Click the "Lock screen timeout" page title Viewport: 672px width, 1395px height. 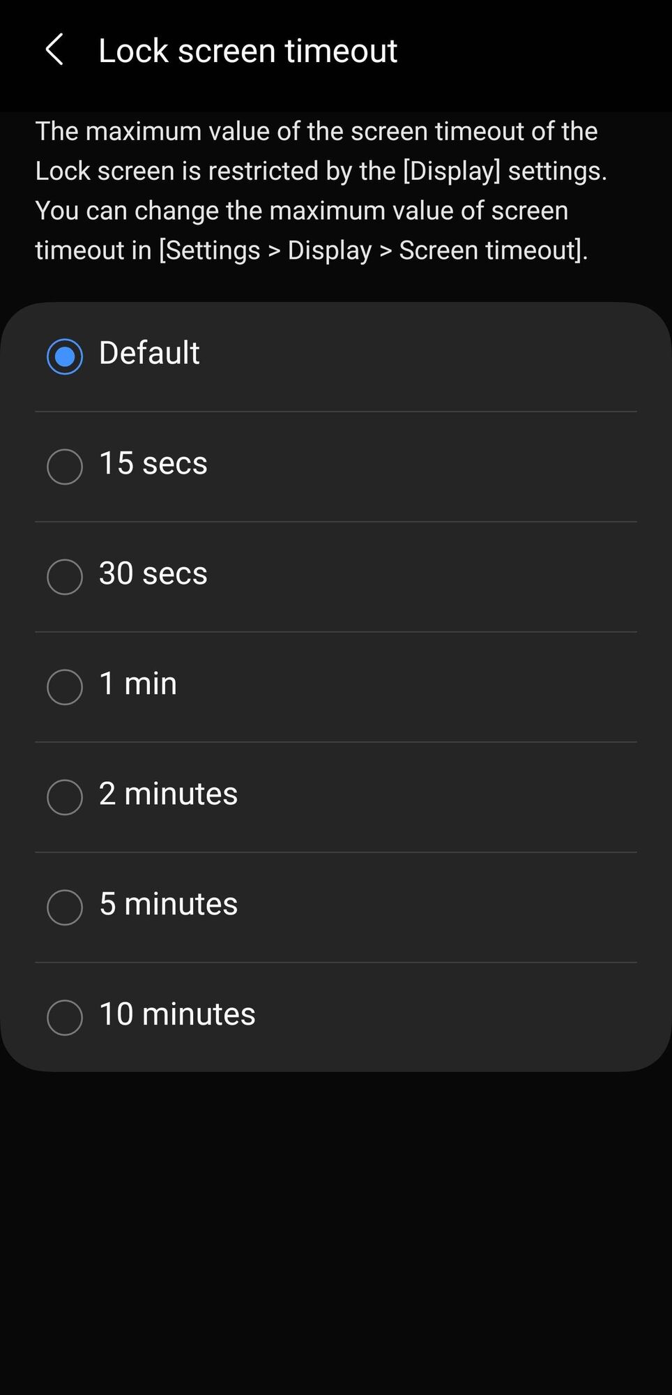247,51
